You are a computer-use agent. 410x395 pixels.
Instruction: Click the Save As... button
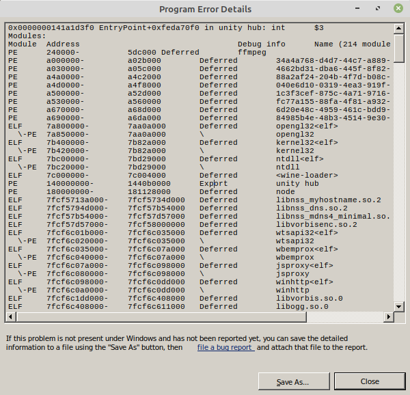(x=294, y=381)
